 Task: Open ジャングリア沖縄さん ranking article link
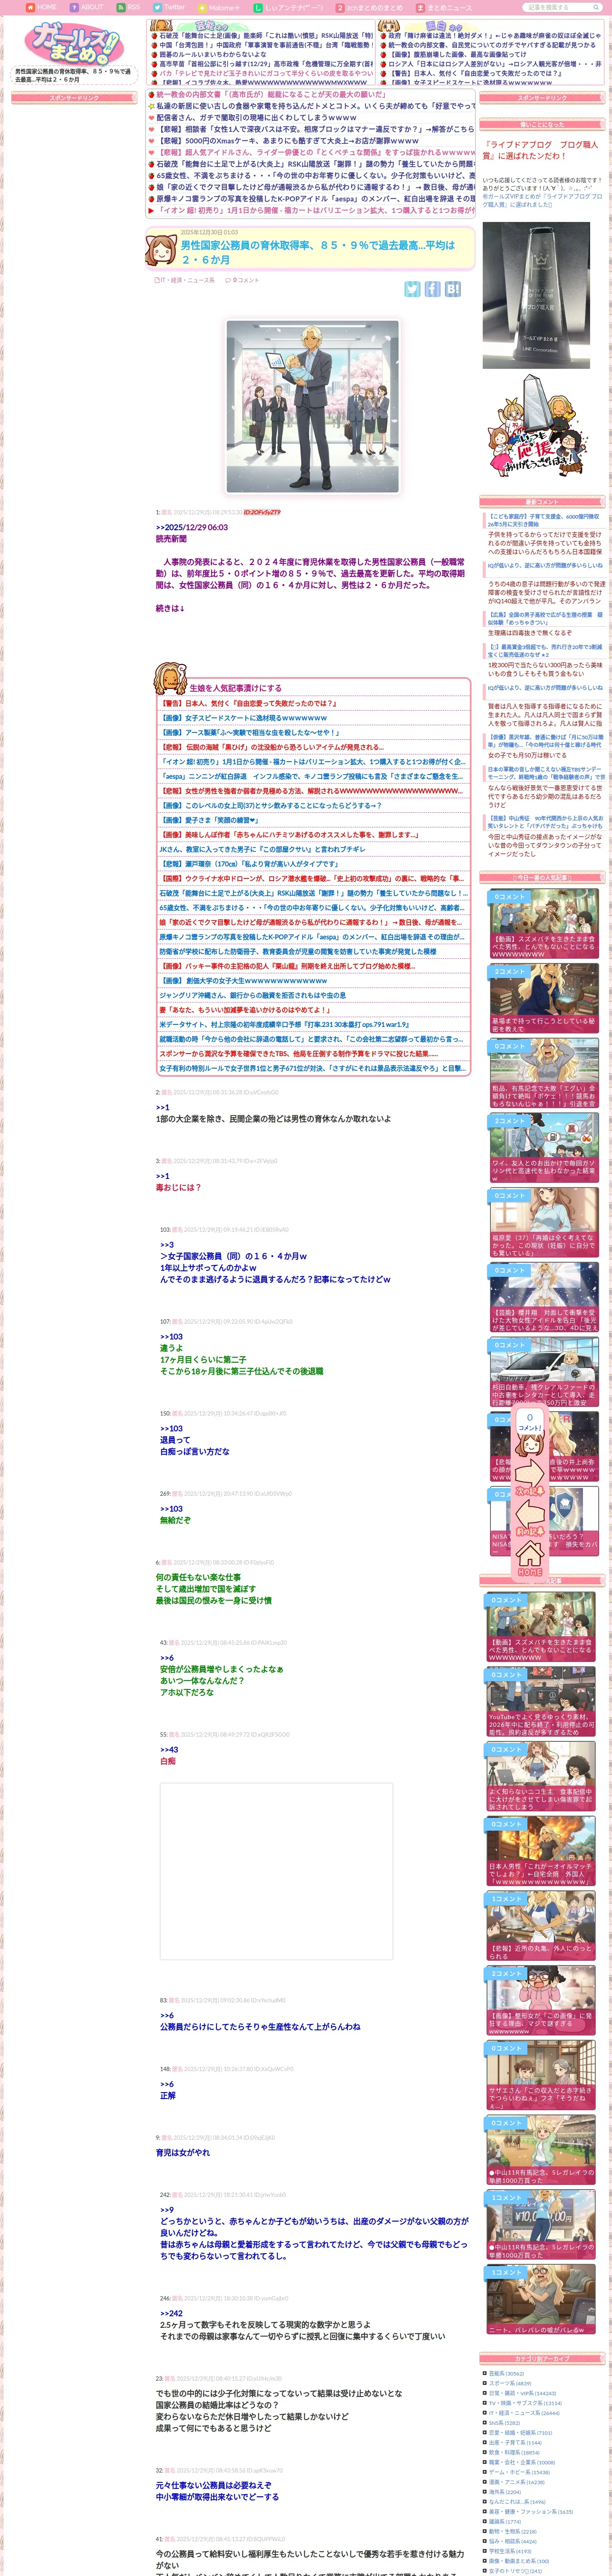click(253, 996)
